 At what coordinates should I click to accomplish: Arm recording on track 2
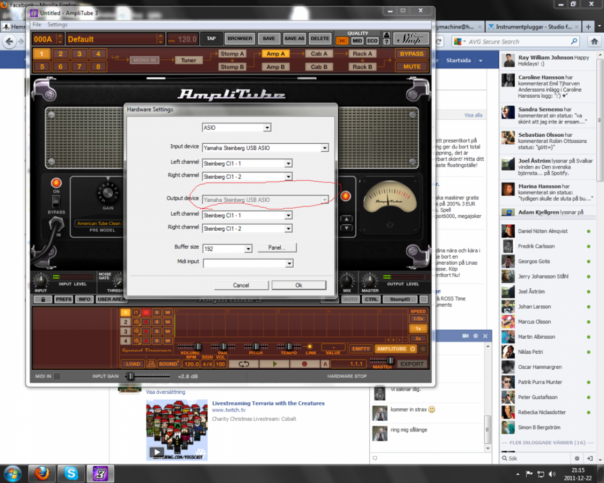pyautogui.click(x=146, y=322)
